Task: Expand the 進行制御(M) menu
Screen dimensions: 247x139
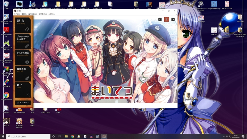Action: (32, 14)
